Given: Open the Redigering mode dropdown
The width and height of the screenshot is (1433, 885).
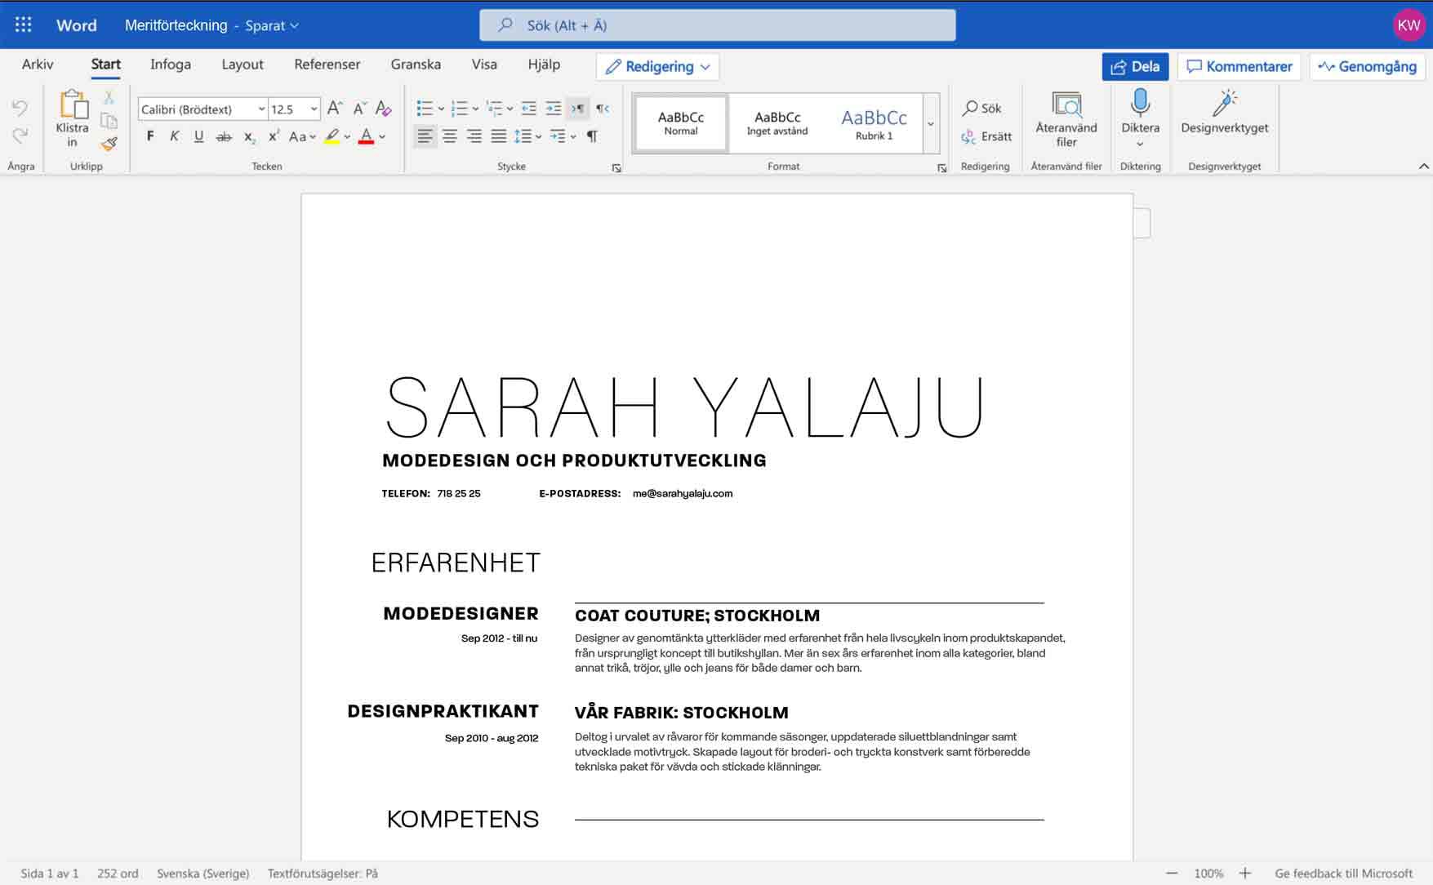Looking at the screenshot, I should click(657, 67).
